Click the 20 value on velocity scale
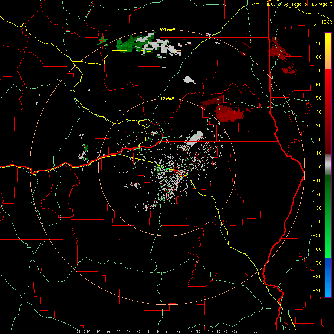The image size is (334, 334). [x=319, y=140]
